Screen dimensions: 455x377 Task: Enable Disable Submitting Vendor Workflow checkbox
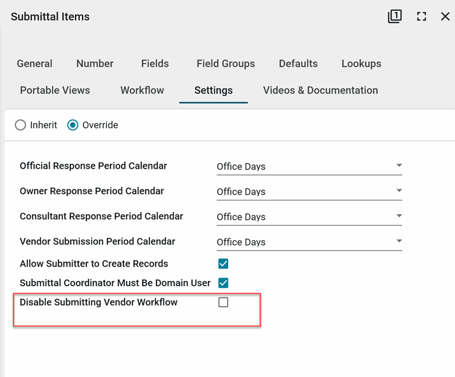pyautogui.click(x=223, y=302)
